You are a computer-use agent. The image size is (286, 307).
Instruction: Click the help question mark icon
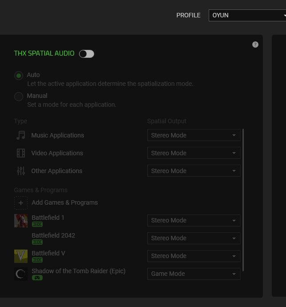point(255,44)
